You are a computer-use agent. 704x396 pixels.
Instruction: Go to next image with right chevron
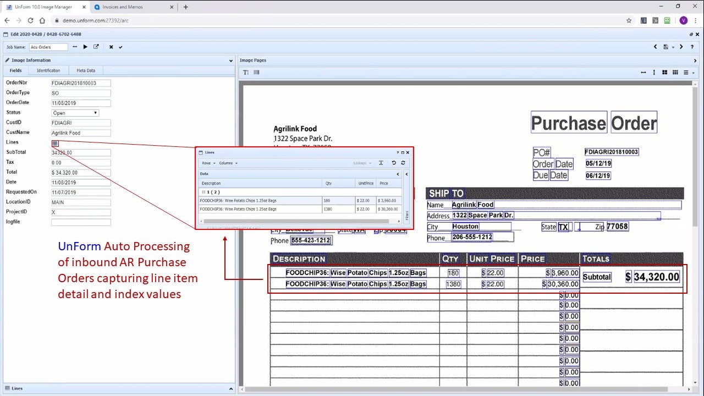point(681,47)
